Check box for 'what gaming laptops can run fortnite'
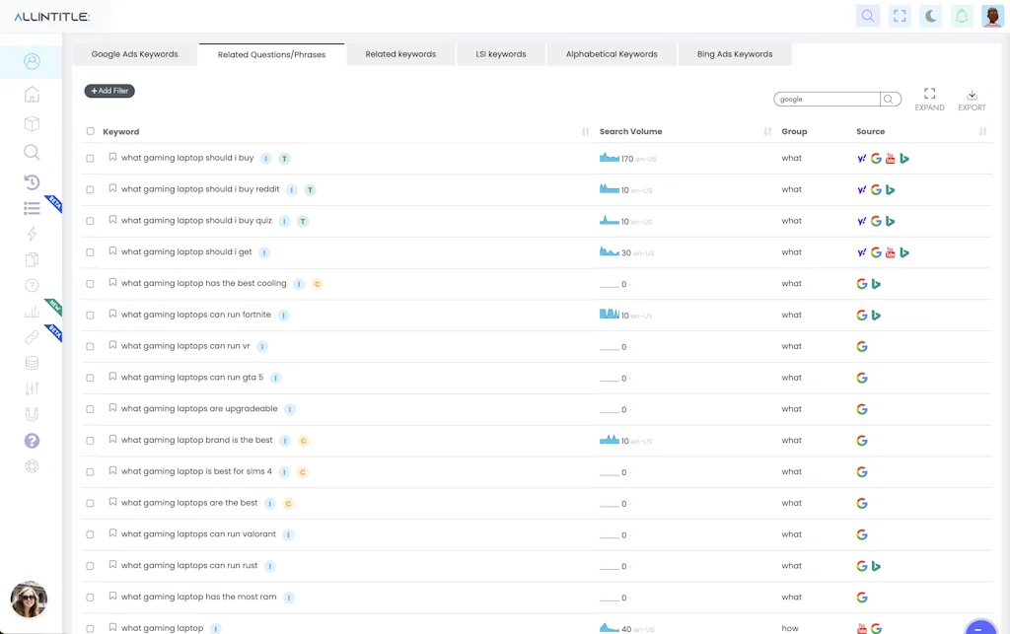This screenshot has height=634, width=1010. tap(91, 316)
